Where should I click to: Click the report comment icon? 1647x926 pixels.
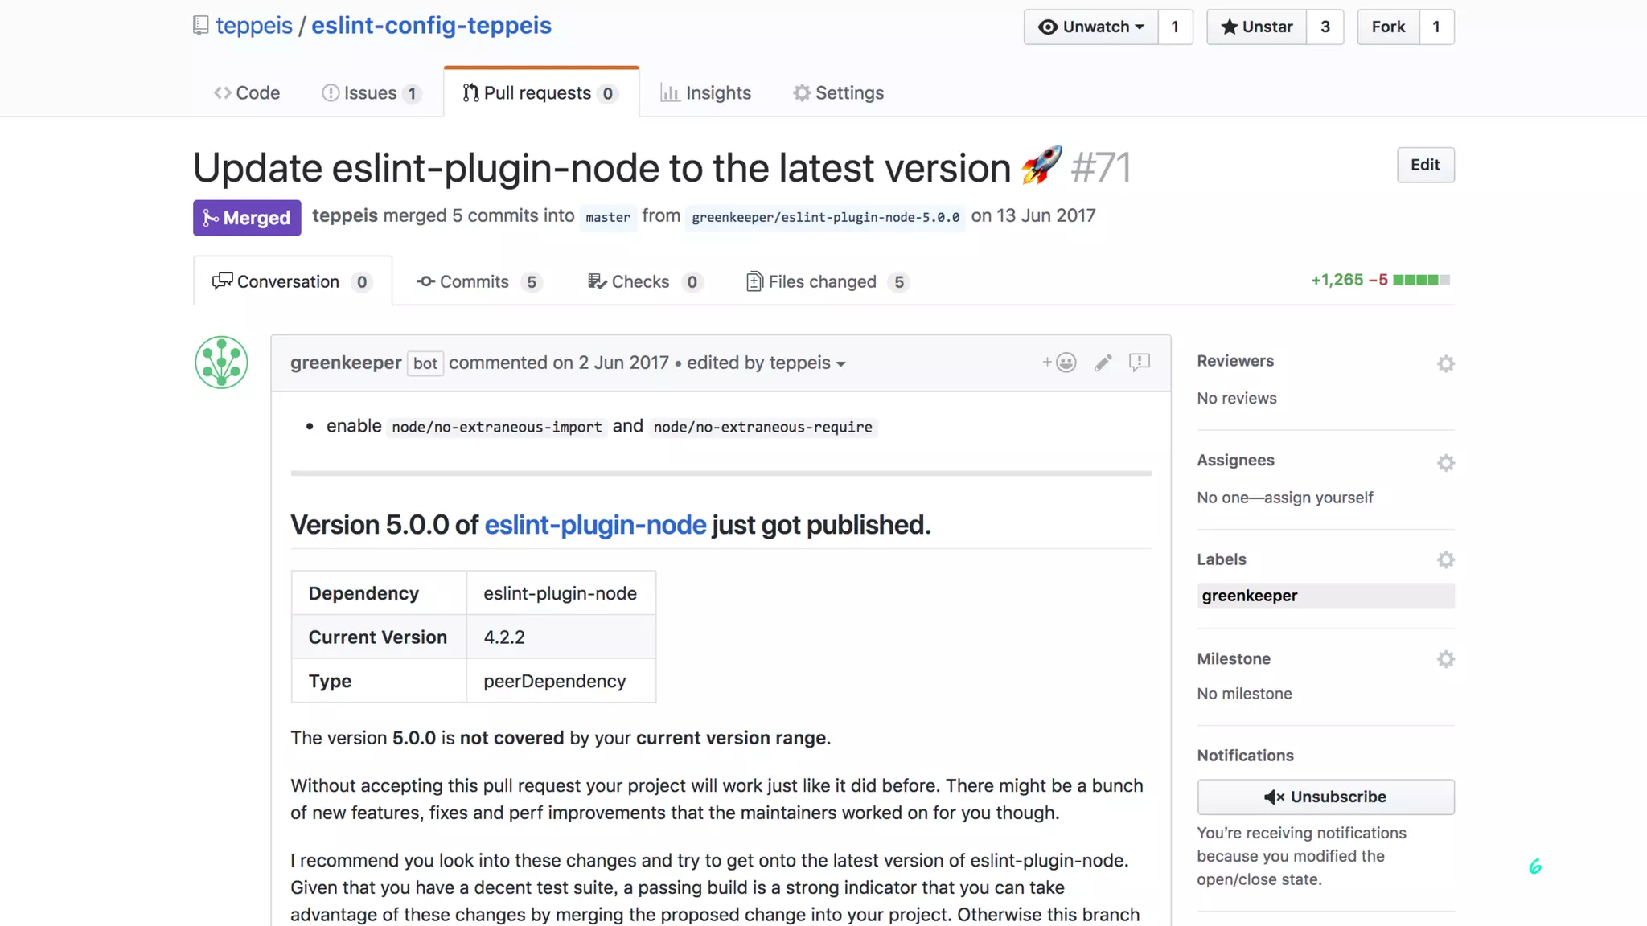[1139, 363]
